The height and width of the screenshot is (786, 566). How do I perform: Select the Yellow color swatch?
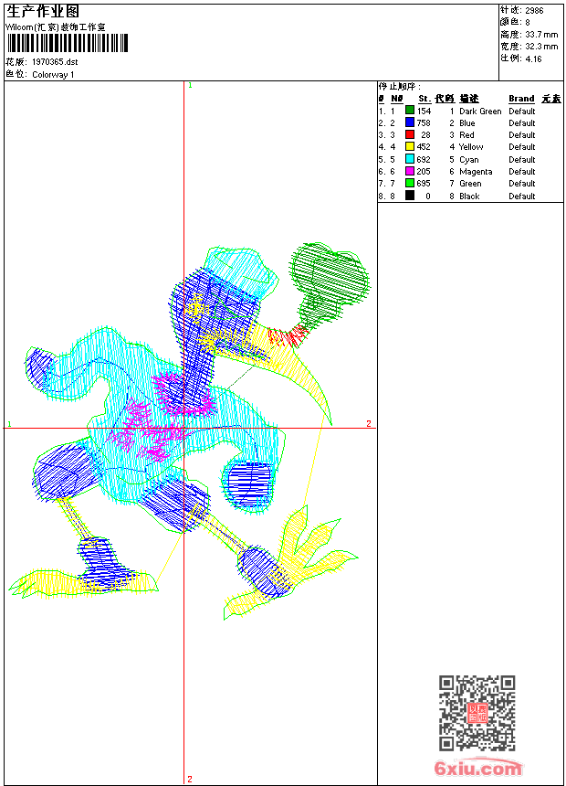[410, 146]
